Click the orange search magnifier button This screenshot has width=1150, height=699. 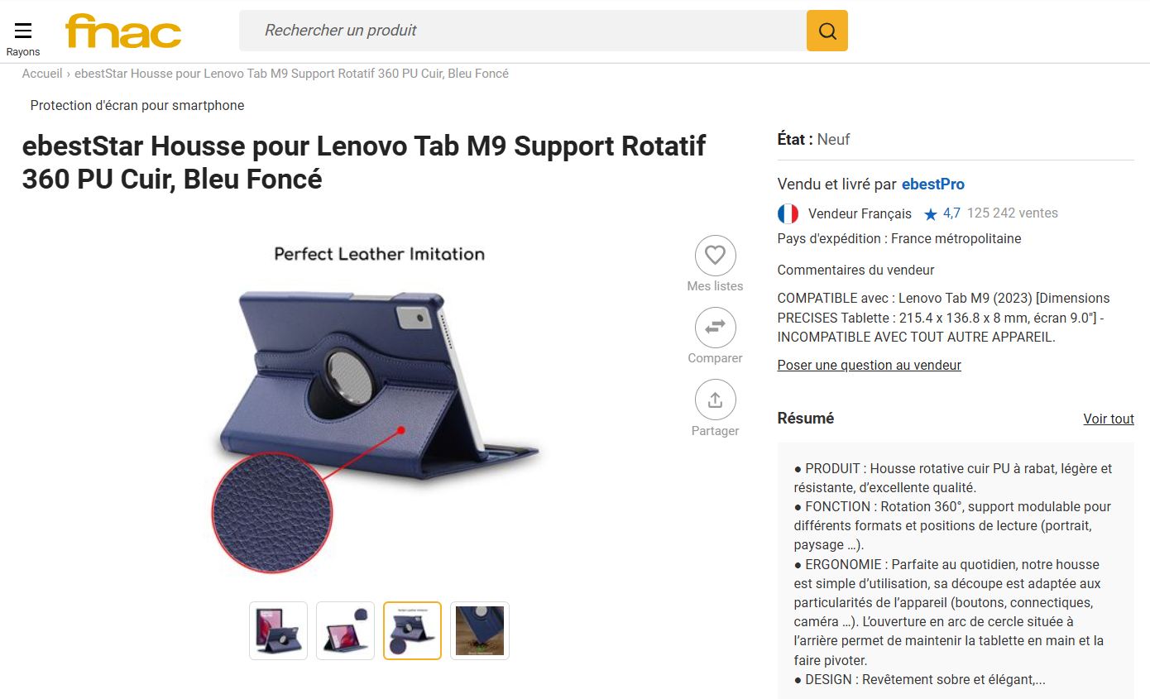tap(827, 31)
